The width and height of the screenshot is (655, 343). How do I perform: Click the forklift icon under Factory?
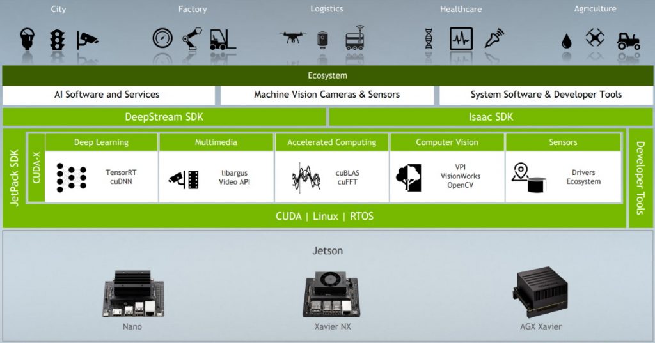click(x=223, y=40)
